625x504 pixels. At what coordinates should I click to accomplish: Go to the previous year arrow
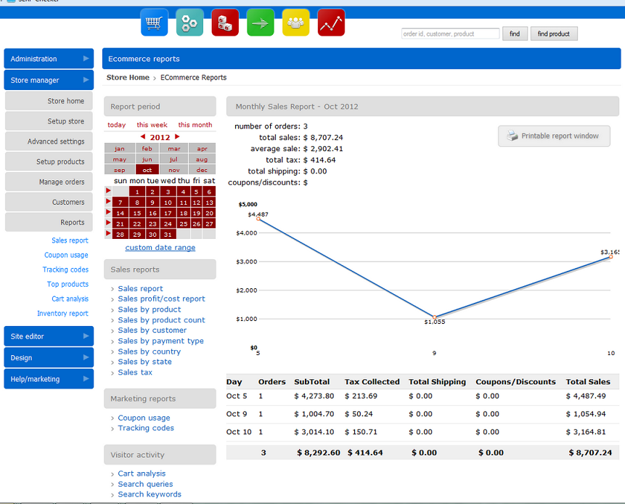[143, 137]
